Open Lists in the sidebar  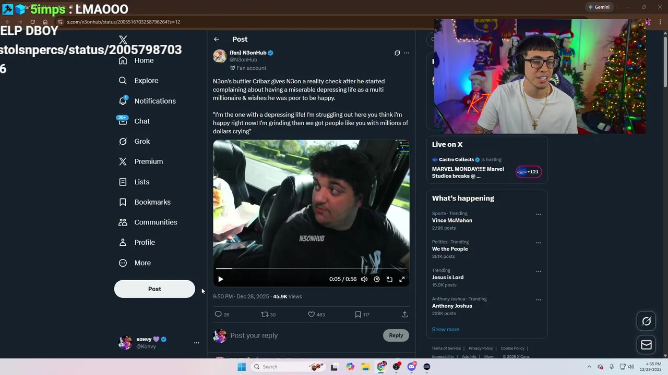click(x=134, y=182)
